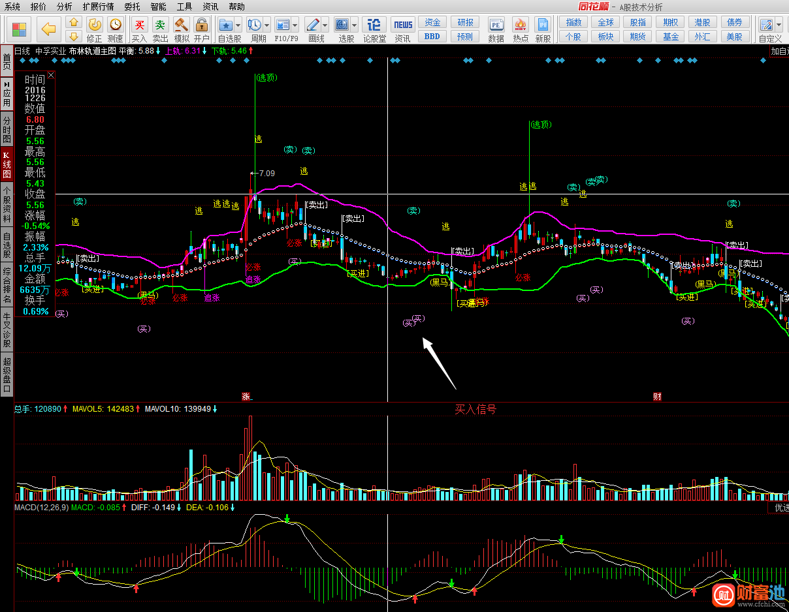Switch to 超级盘口 sidebar tab
Screen dimensions: 789x612
coord(7,375)
